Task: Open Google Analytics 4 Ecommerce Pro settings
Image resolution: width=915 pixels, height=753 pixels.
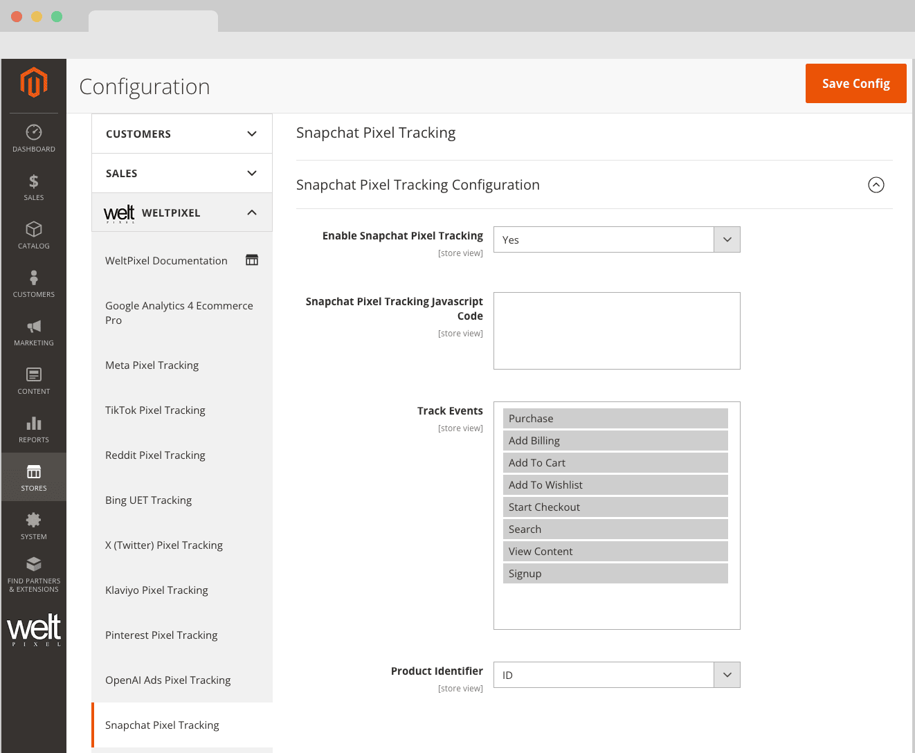Action: click(182, 313)
